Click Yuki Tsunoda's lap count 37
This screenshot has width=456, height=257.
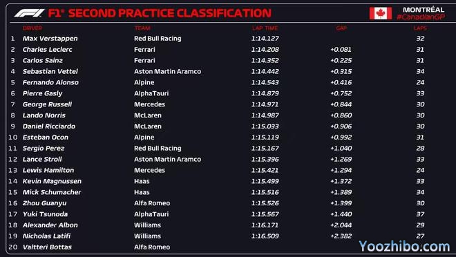coord(420,214)
